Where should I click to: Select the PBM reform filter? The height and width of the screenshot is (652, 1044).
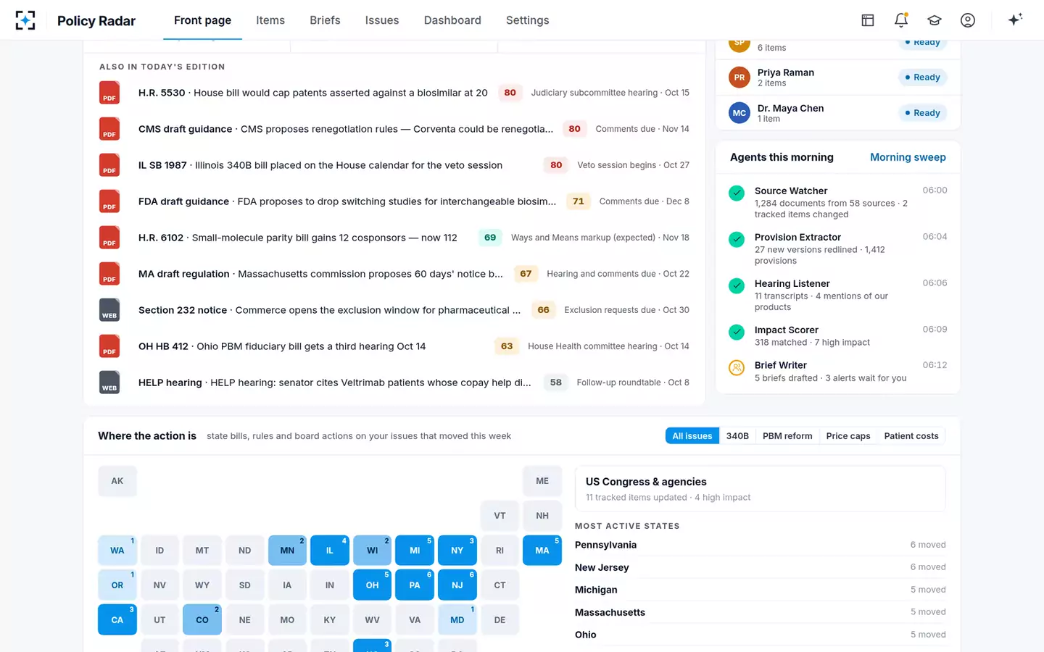787,435
